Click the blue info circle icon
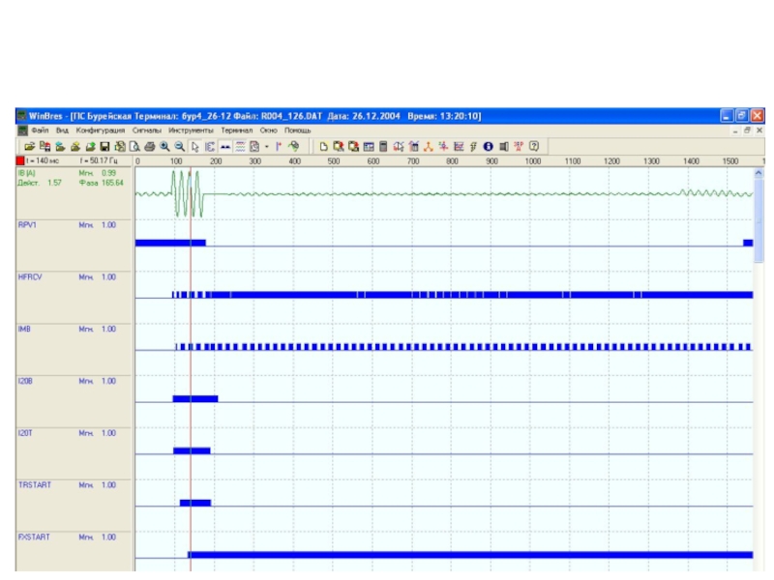The image size is (774, 580). click(x=489, y=146)
